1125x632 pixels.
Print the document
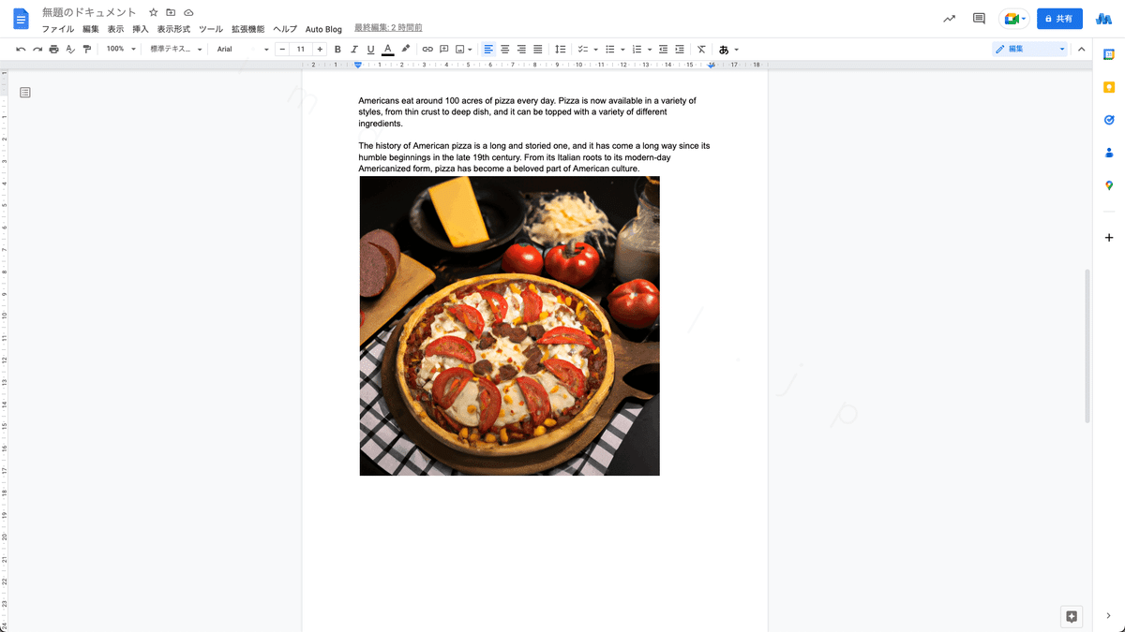[x=53, y=49]
